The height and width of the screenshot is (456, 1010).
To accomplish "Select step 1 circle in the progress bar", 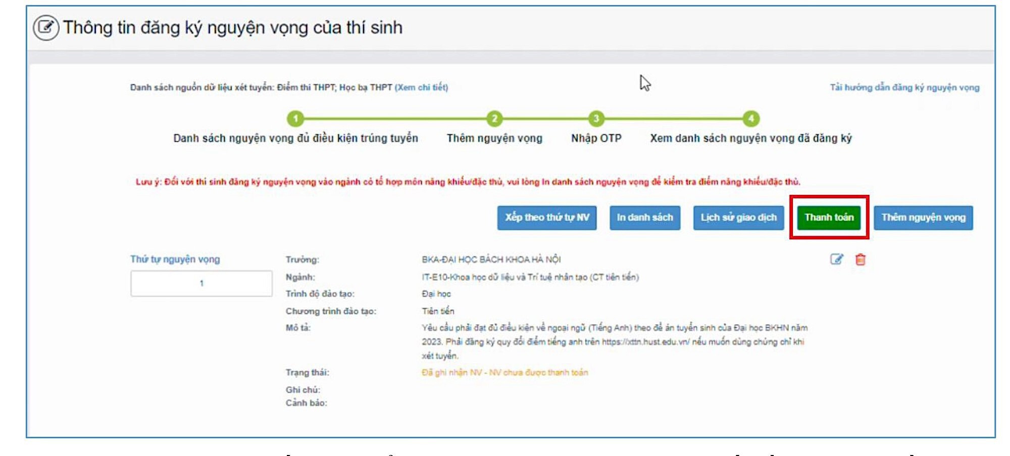I will [295, 117].
